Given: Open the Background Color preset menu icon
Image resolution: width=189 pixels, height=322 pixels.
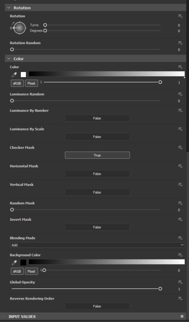Looking at the screenshot, I should pyautogui.click(x=180, y=255).
